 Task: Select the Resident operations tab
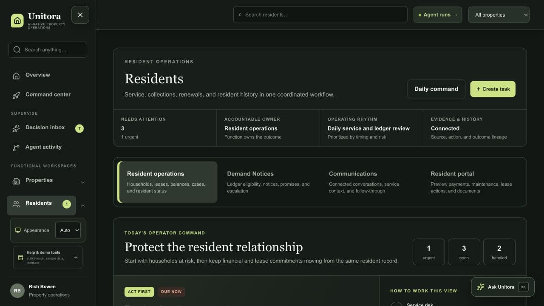click(167, 182)
